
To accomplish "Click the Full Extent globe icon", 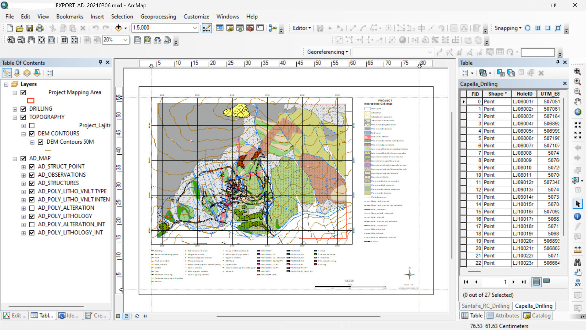I will coord(577,112).
